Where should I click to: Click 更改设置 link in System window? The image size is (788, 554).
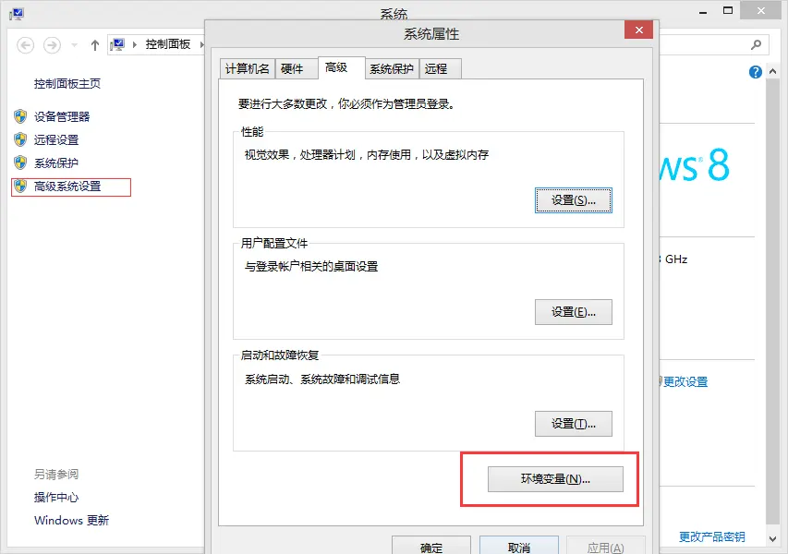point(685,381)
